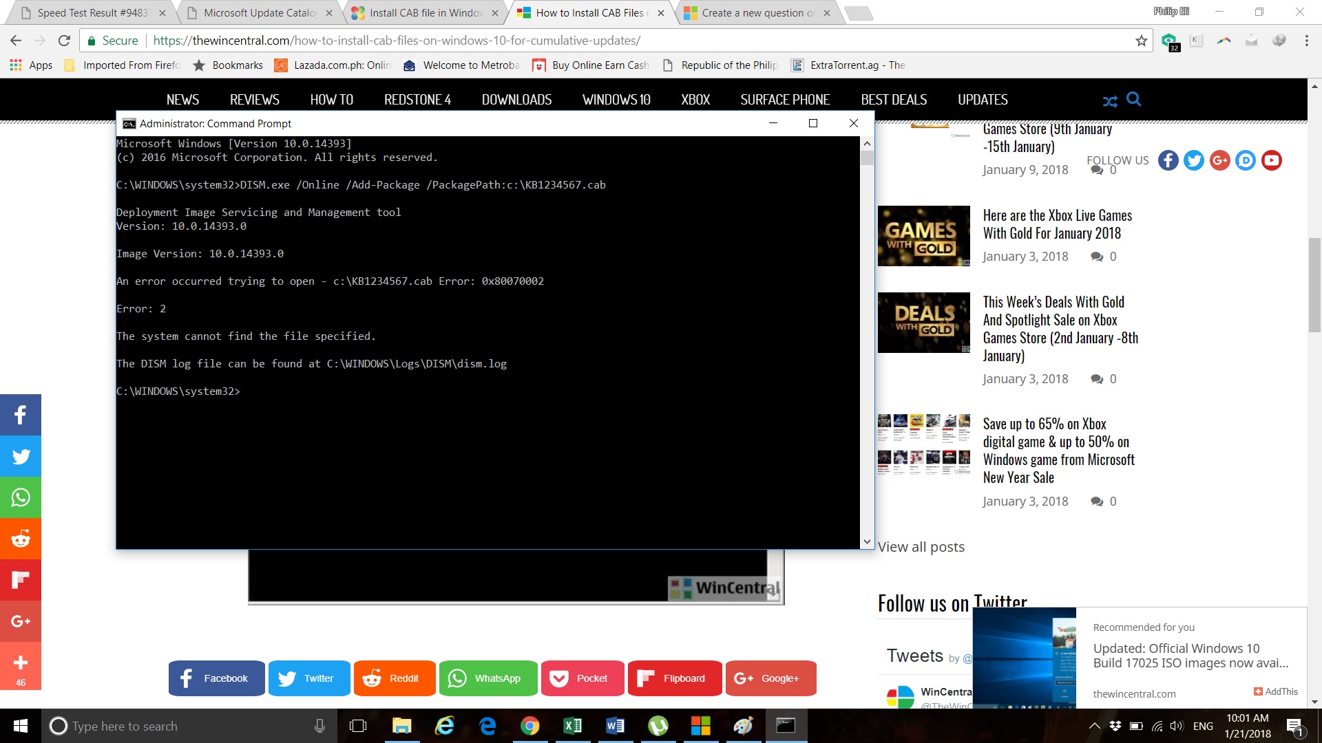Open the REDSTONE 4 menu item
The image size is (1322, 743).
click(x=417, y=100)
